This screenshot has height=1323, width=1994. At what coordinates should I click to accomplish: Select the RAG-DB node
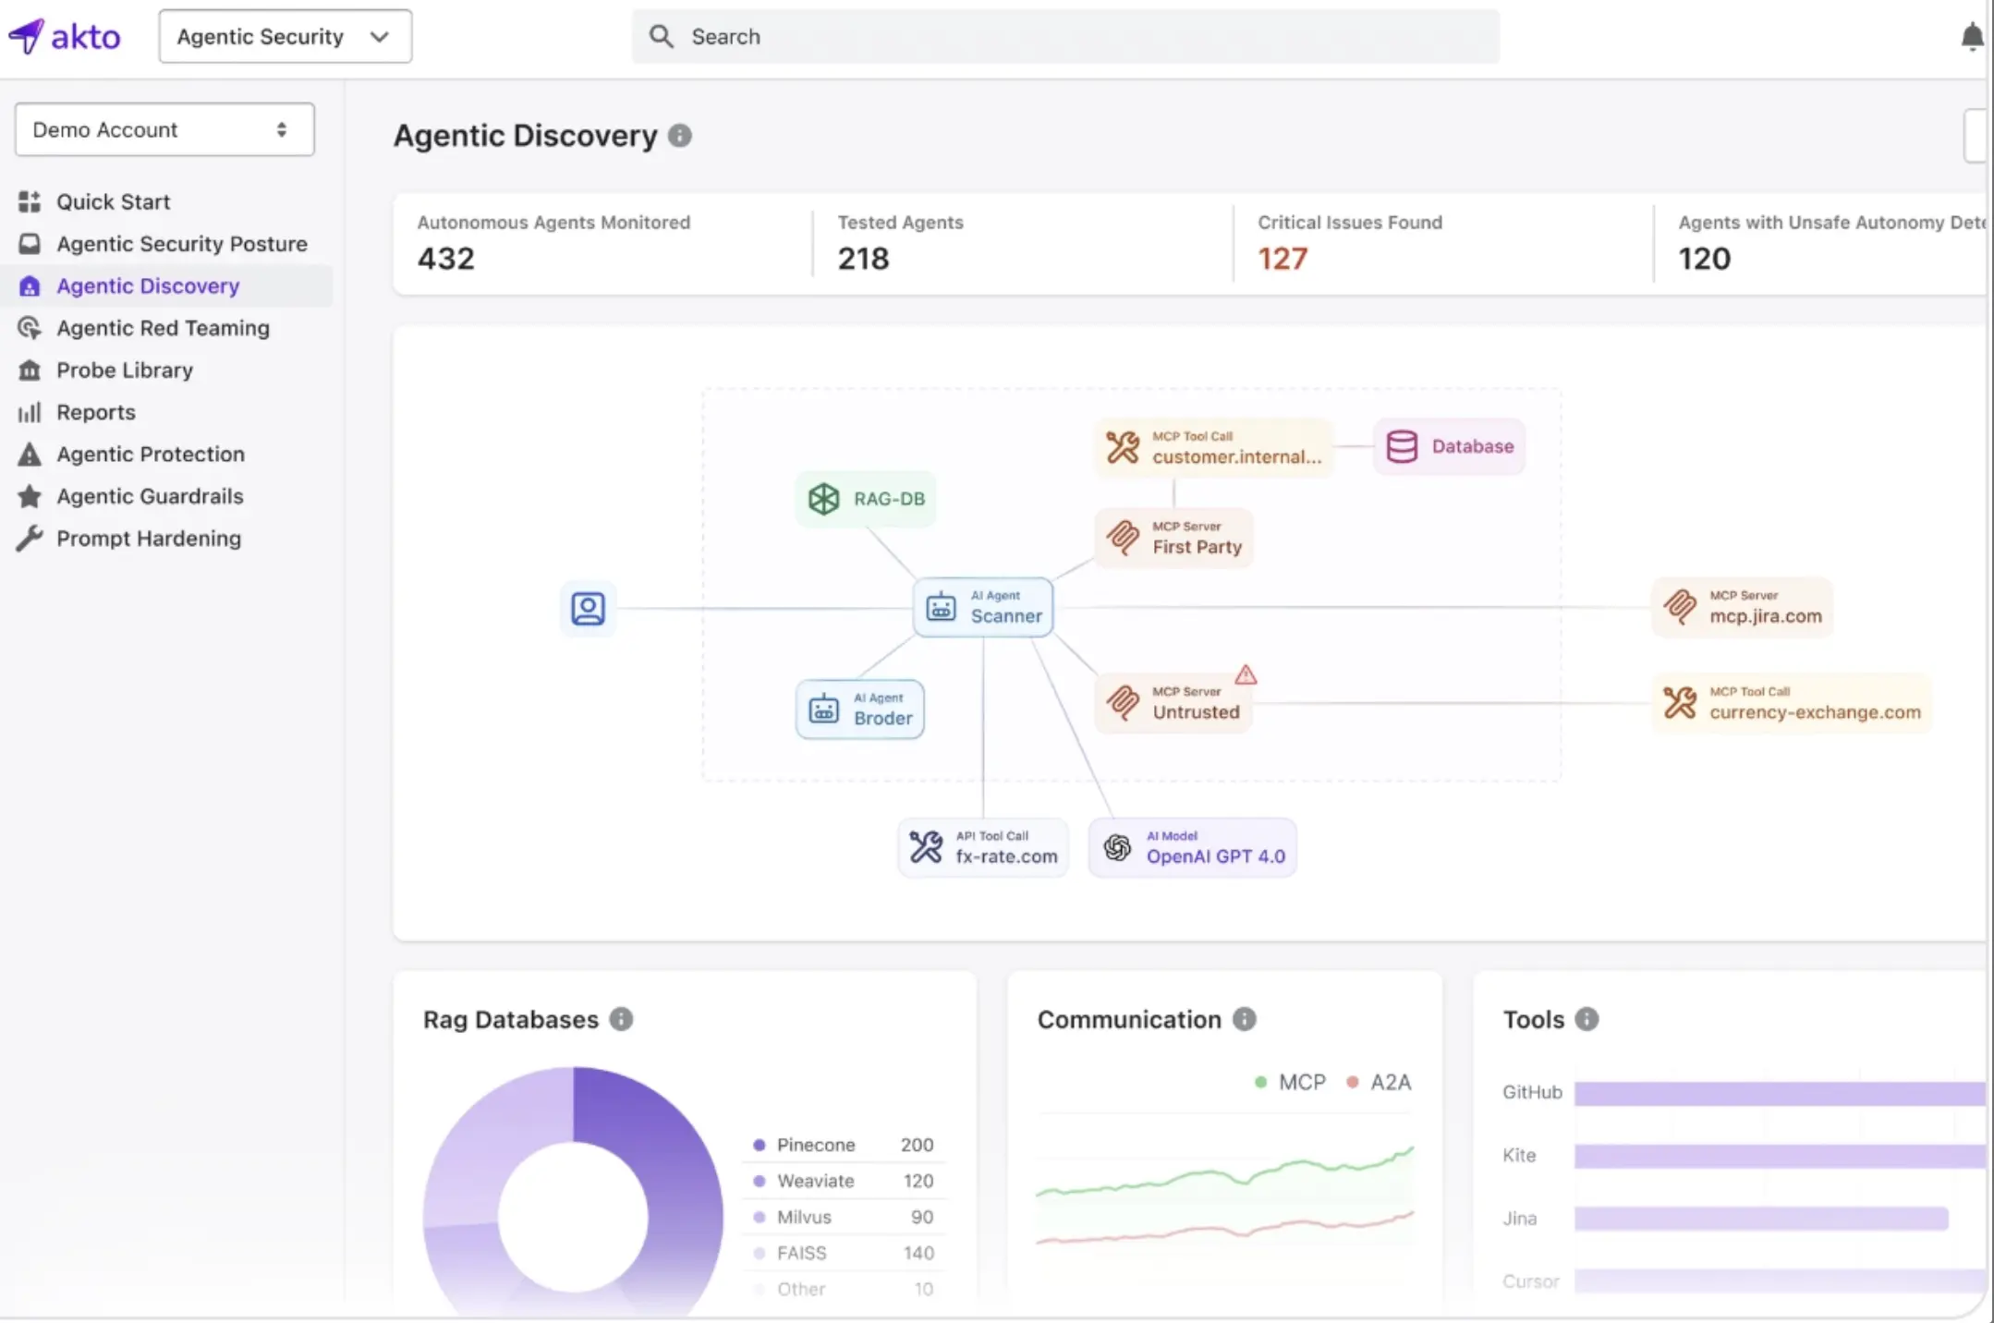point(866,499)
